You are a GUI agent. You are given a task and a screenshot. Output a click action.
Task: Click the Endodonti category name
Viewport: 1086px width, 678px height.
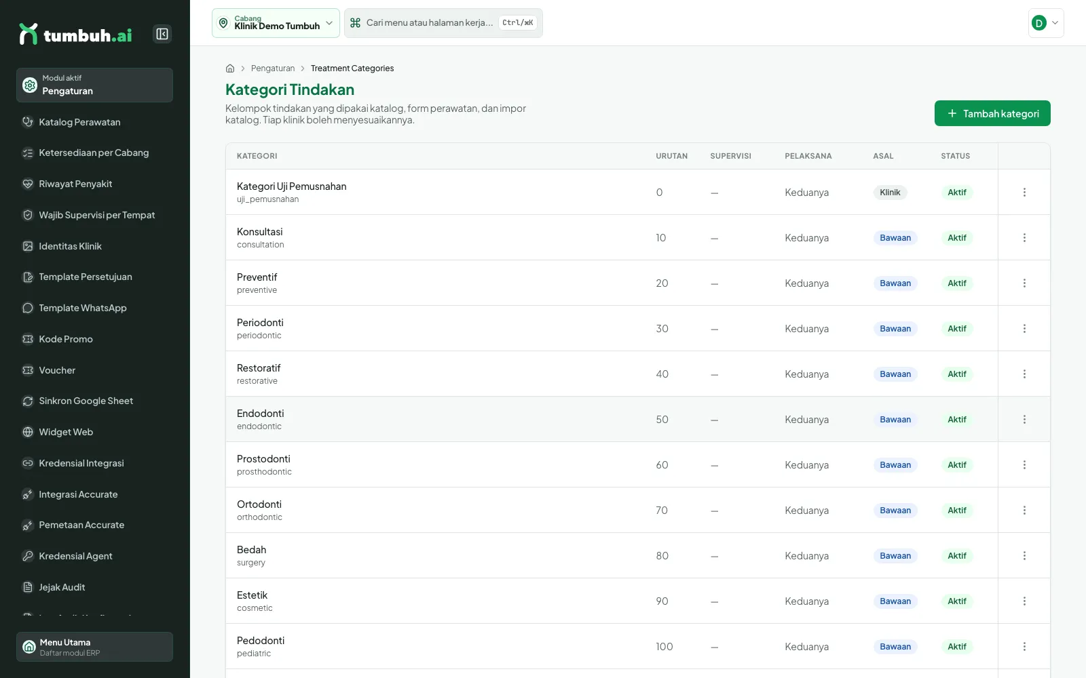tap(261, 414)
